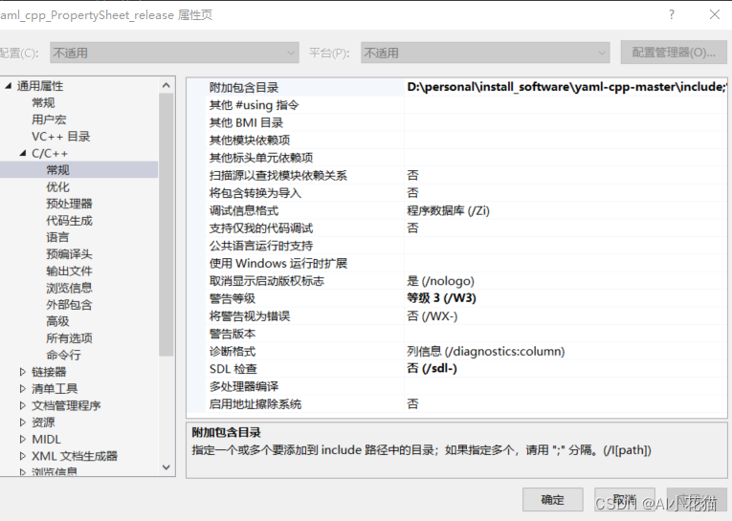Select the 其他标头单元依赖项 row
Image resolution: width=732 pixels, height=521 pixels.
click(466, 158)
